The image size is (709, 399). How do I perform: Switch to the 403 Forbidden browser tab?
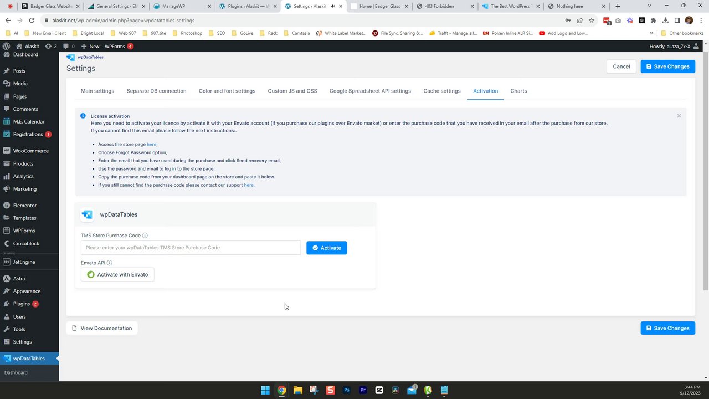445,6
